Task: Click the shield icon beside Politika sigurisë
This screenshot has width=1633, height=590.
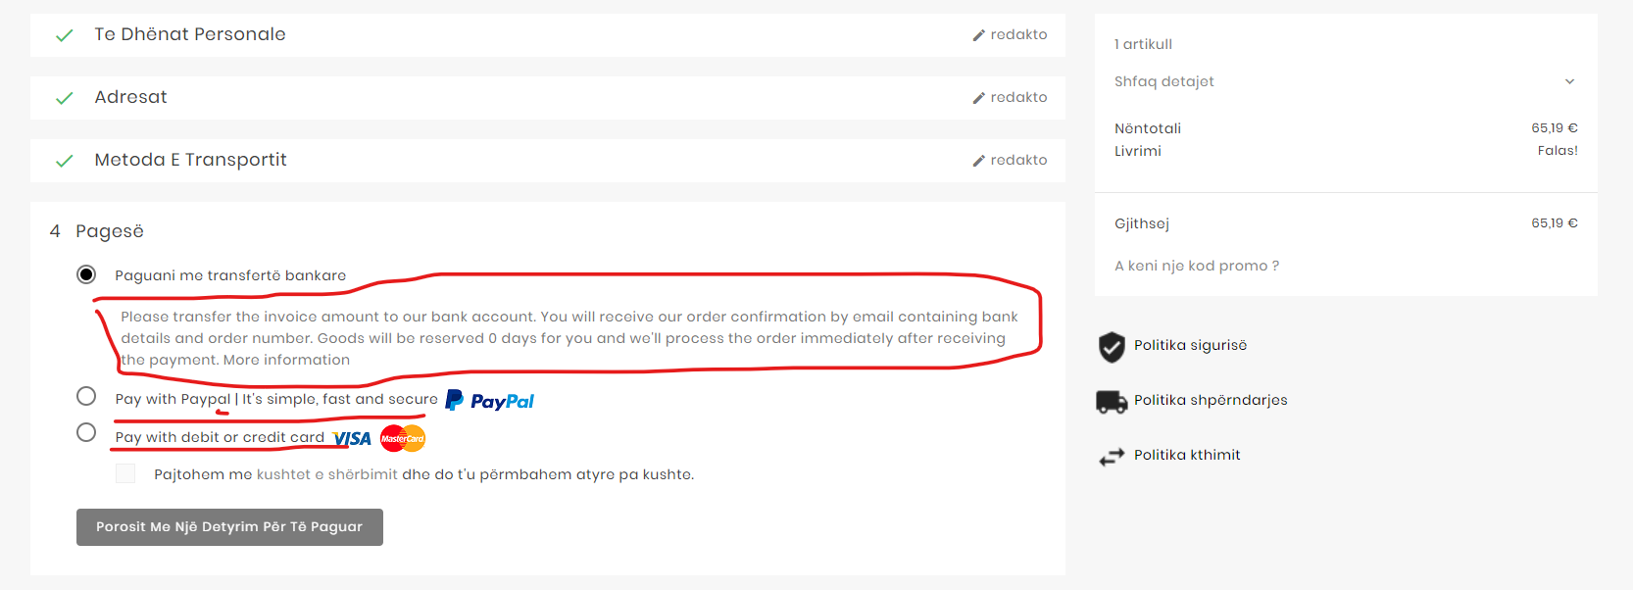Action: coord(1112,346)
